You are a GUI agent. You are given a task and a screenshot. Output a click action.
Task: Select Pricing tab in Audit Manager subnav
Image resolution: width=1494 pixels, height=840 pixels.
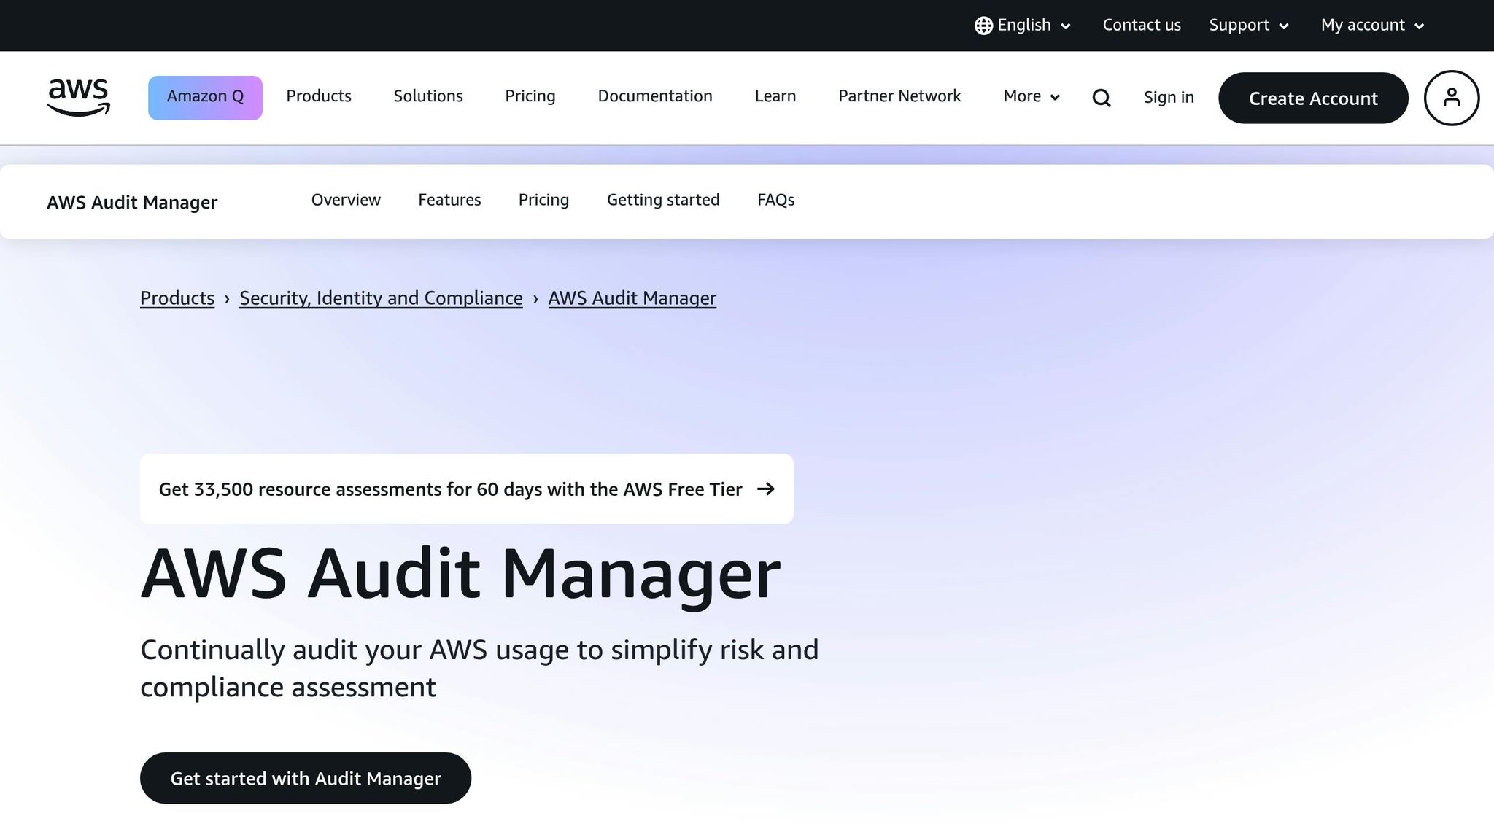pos(543,200)
